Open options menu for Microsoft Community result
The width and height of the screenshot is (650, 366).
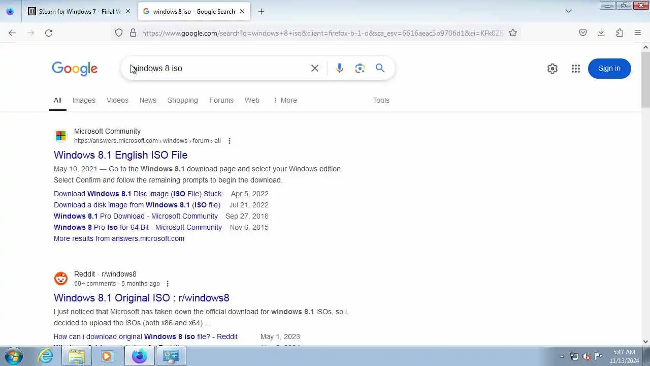[230, 141]
